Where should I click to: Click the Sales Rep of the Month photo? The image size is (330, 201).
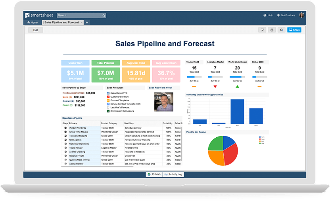click(x=164, y=102)
